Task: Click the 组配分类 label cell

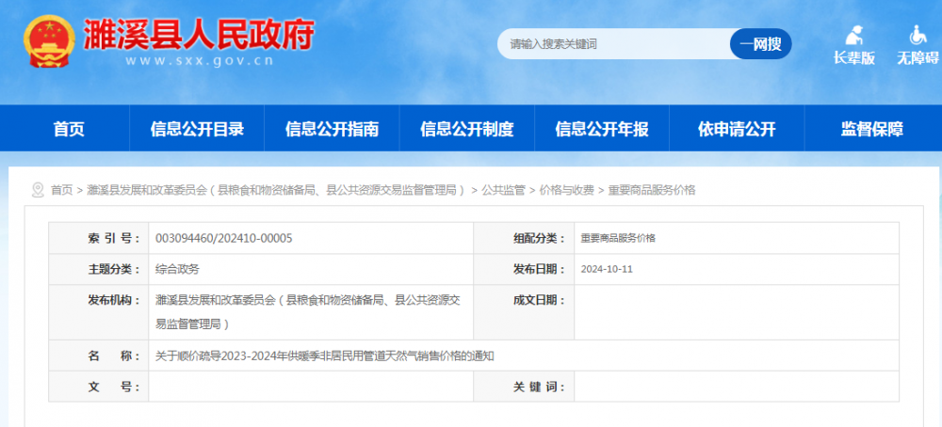Action: click(524, 238)
